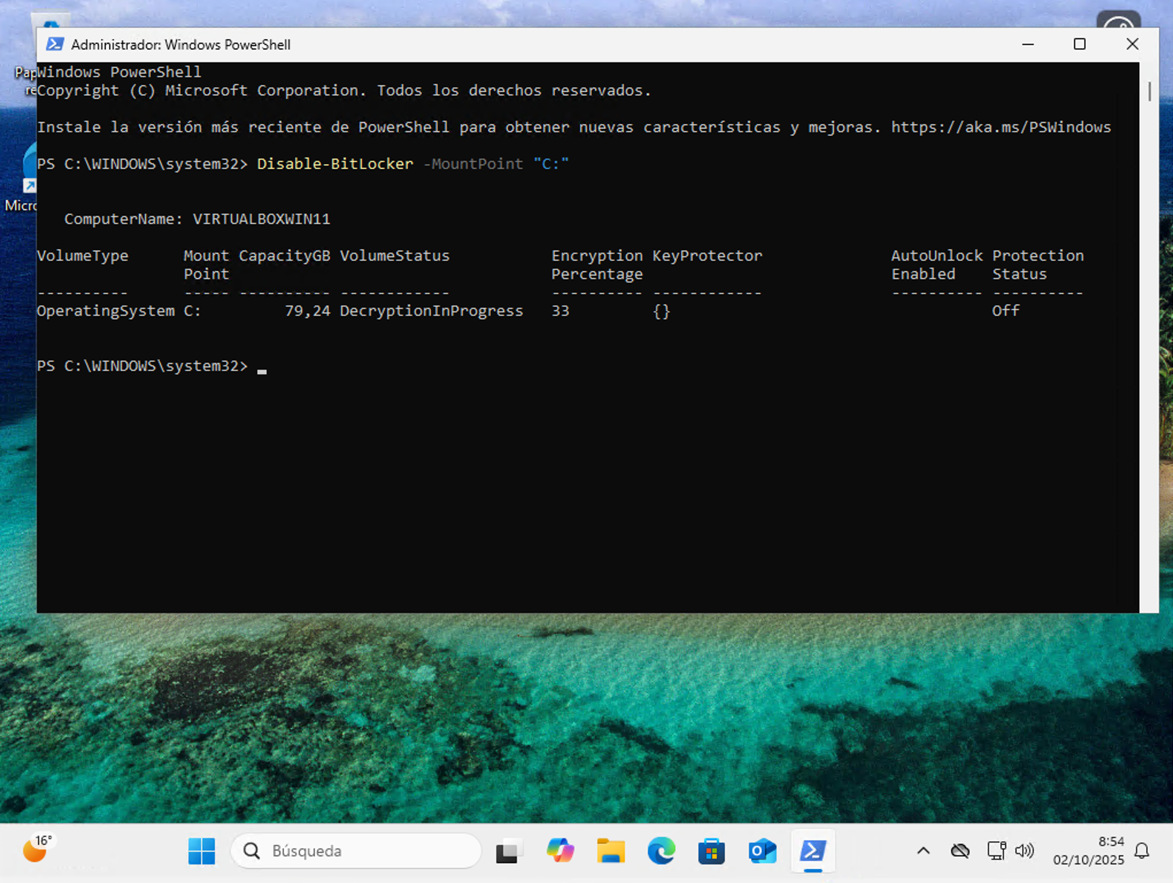The height and width of the screenshot is (883, 1173).
Task: Click the Microsoft Edge desktop shortcut icon
Action: (x=29, y=166)
